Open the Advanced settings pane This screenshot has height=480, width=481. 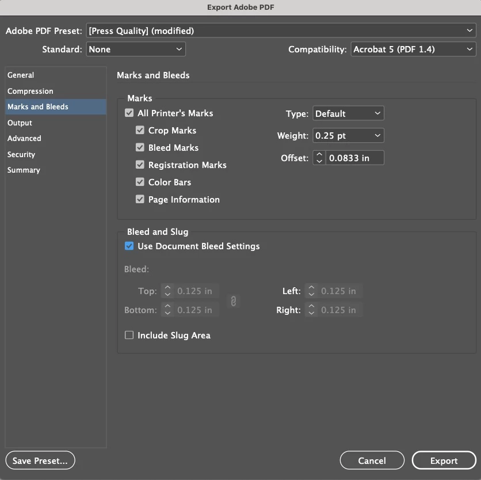coord(56,138)
